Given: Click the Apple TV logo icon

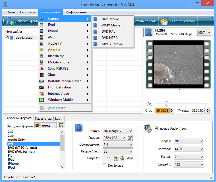Looking at the screenshot, I should (41, 44).
